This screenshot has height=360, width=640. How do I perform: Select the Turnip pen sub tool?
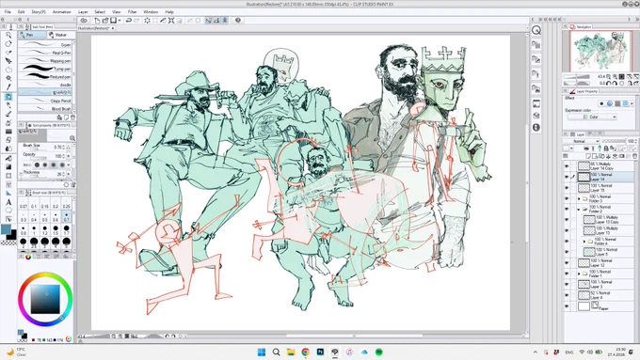pyautogui.click(x=45, y=69)
